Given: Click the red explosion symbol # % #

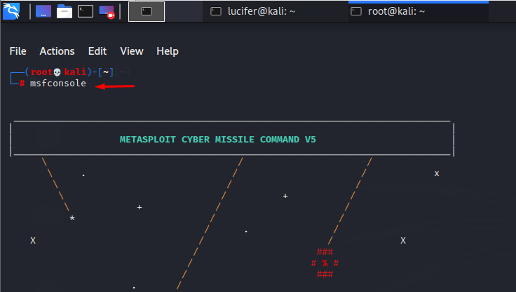Looking at the screenshot, I should coord(325,263).
